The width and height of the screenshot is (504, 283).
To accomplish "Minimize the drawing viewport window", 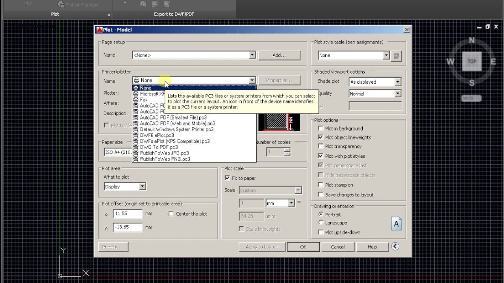I will [x=479, y=27].
